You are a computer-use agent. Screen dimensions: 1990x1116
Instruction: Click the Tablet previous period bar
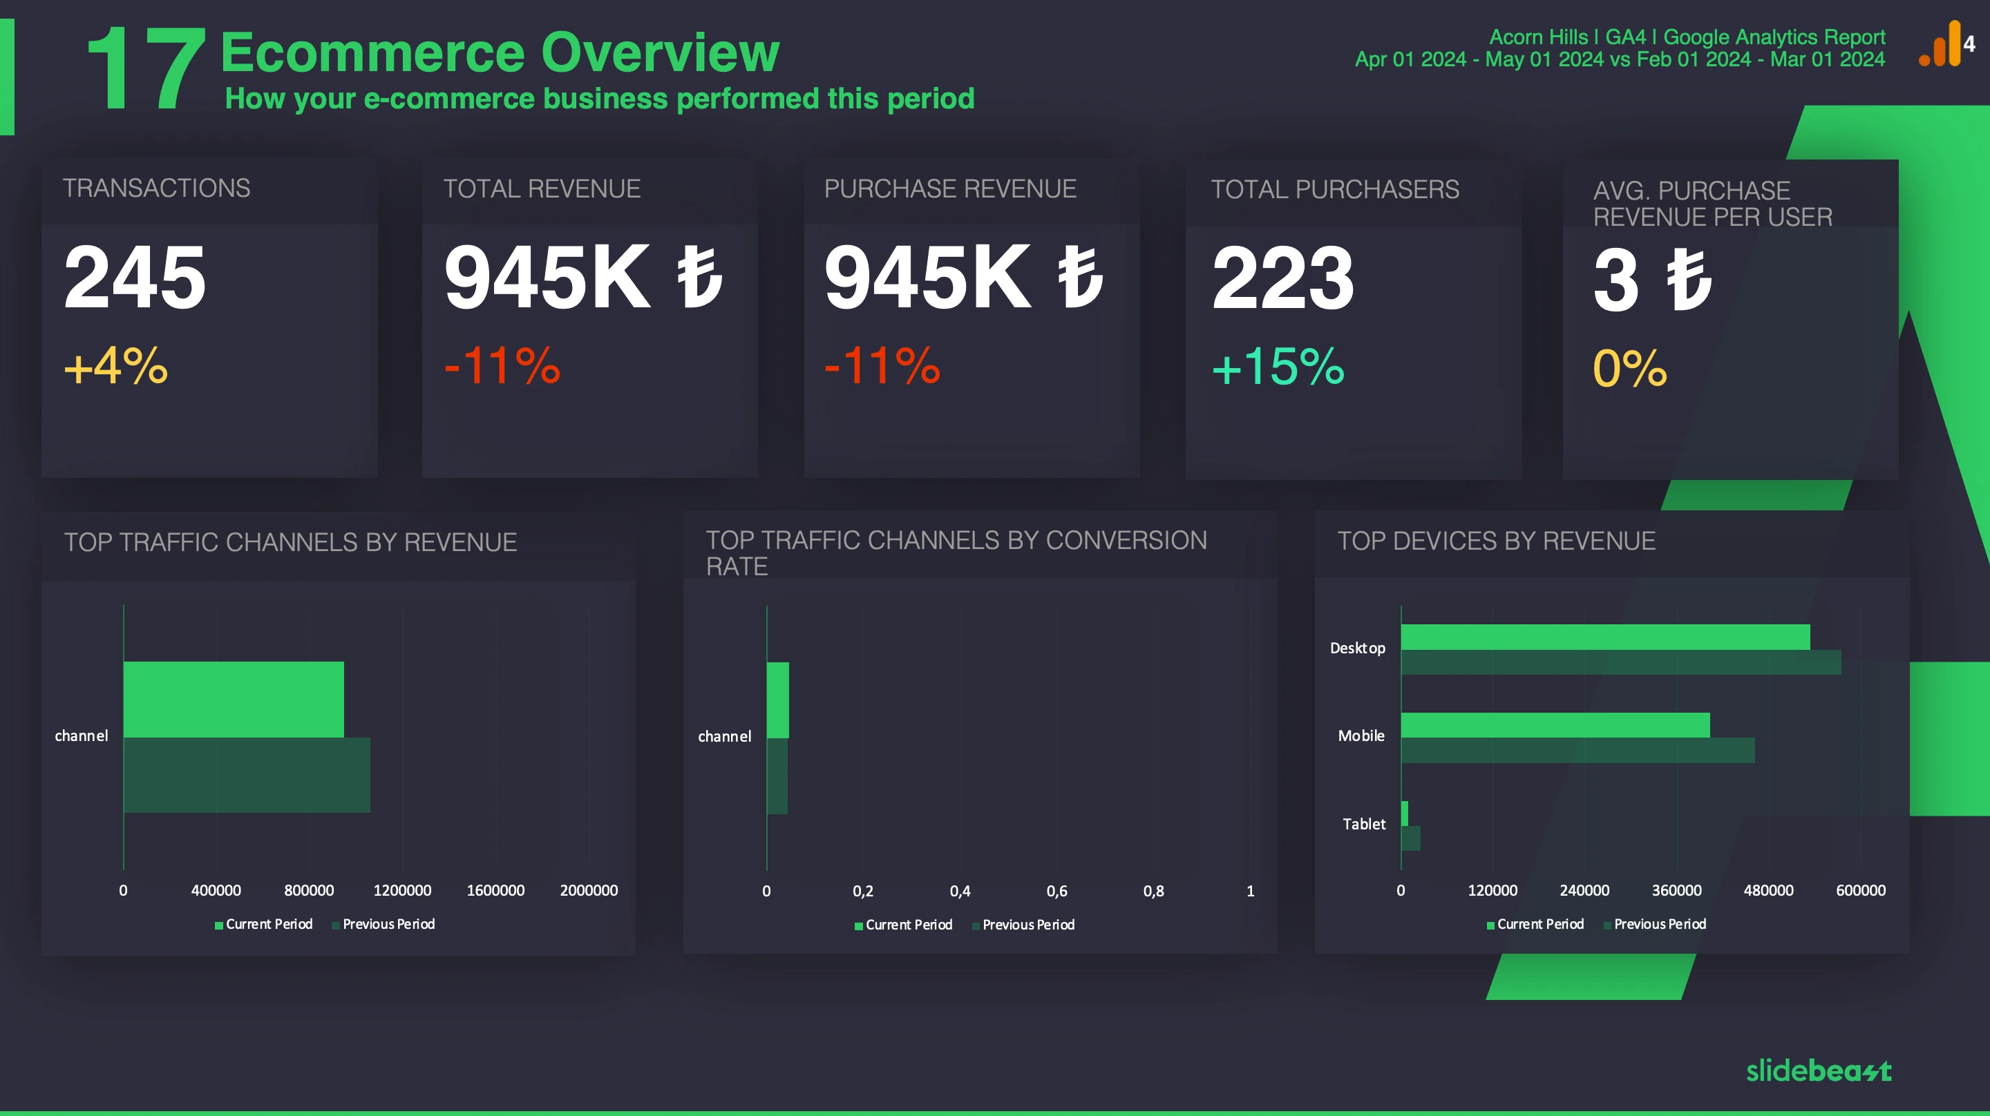(x=1410, y=839)
